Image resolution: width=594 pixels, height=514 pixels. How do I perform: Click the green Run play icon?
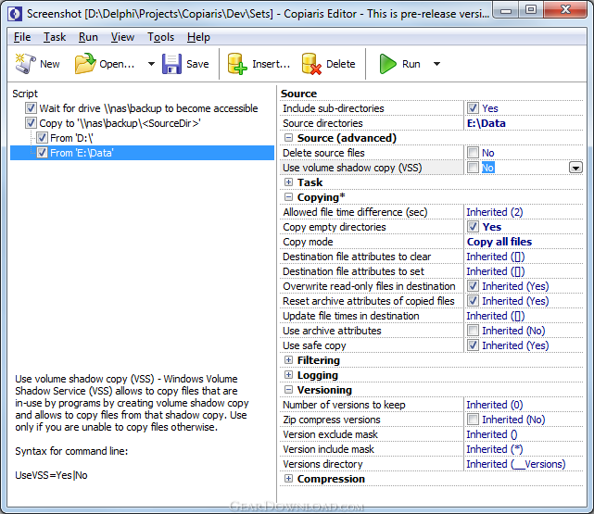[x=387, y=64]
